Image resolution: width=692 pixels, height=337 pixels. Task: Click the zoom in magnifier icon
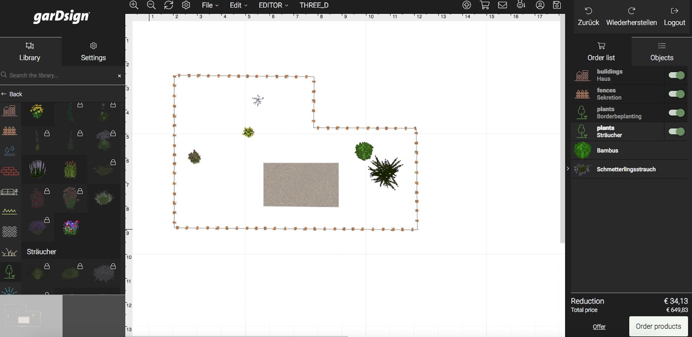[134, 5]
